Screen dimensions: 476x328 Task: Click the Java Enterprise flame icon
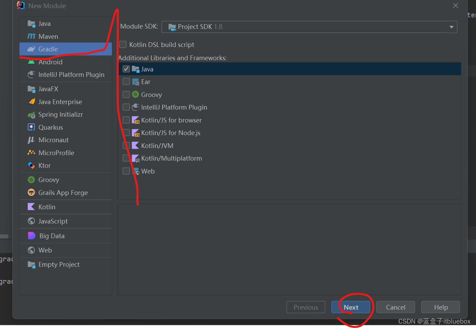tap(32, 101)
